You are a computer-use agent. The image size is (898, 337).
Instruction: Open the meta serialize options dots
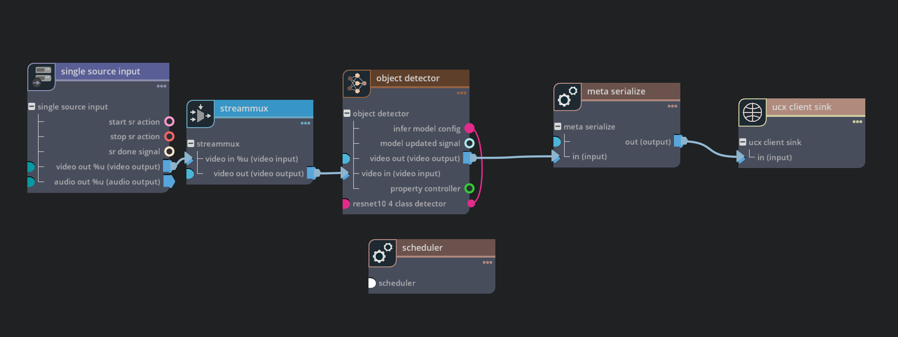click(x=673, y=106)
